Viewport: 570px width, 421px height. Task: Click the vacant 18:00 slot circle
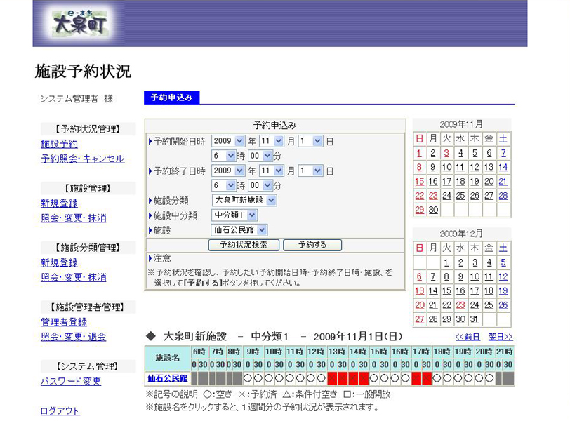[x=437, y=378]
